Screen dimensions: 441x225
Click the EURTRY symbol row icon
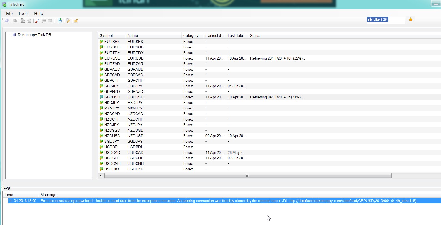pos(101,53)
